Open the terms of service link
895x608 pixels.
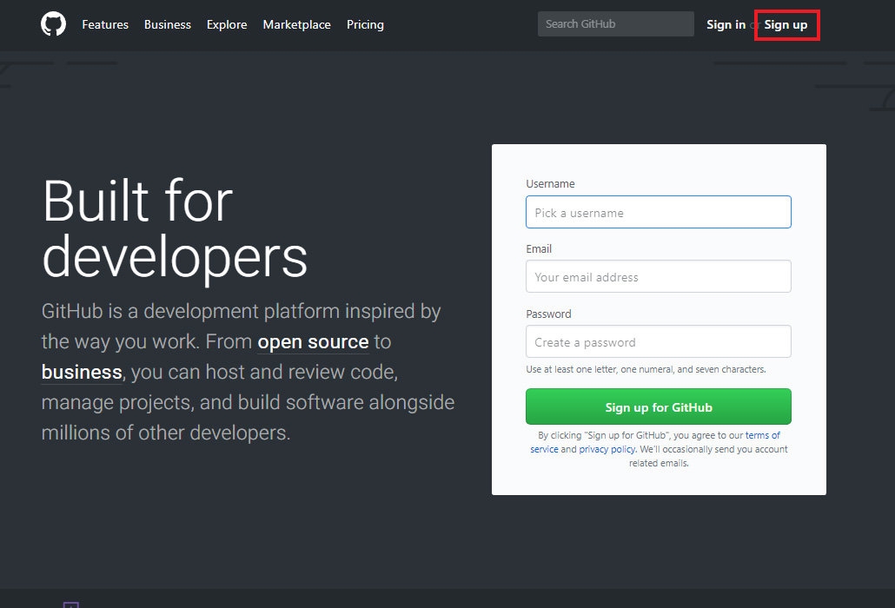tap(763, 436)
